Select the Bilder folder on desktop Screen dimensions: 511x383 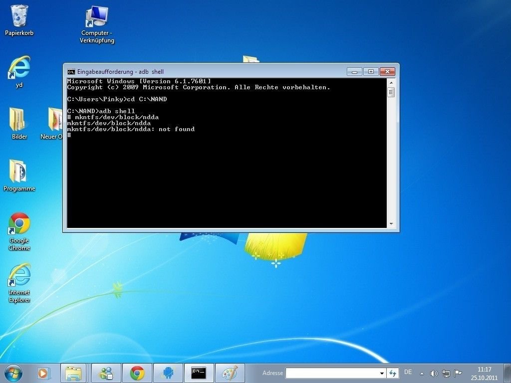click(x=19, y=124)
